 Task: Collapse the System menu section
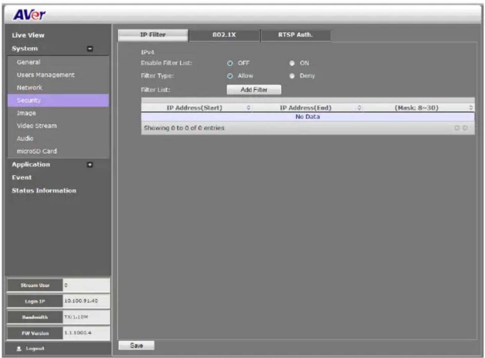(90, 49)
